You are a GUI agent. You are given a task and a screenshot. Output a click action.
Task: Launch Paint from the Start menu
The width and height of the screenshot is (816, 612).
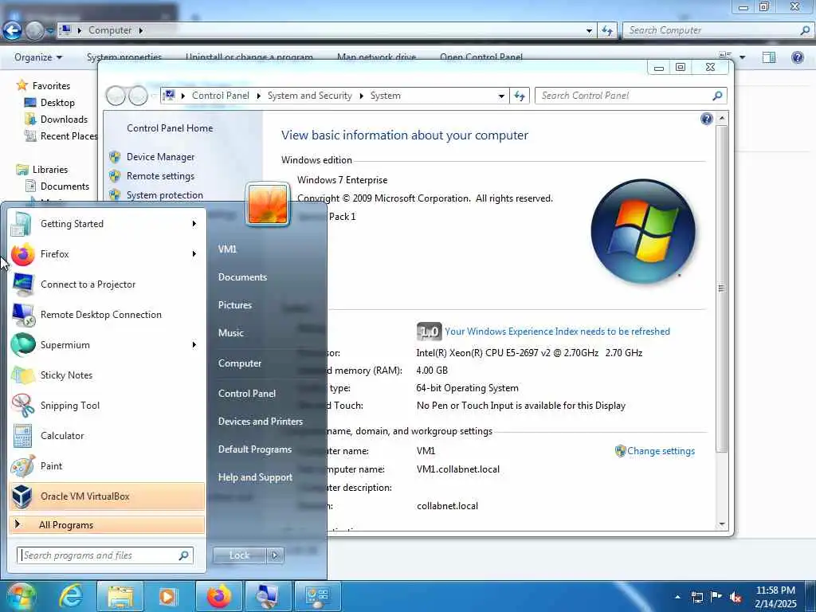tap(107, 465)
